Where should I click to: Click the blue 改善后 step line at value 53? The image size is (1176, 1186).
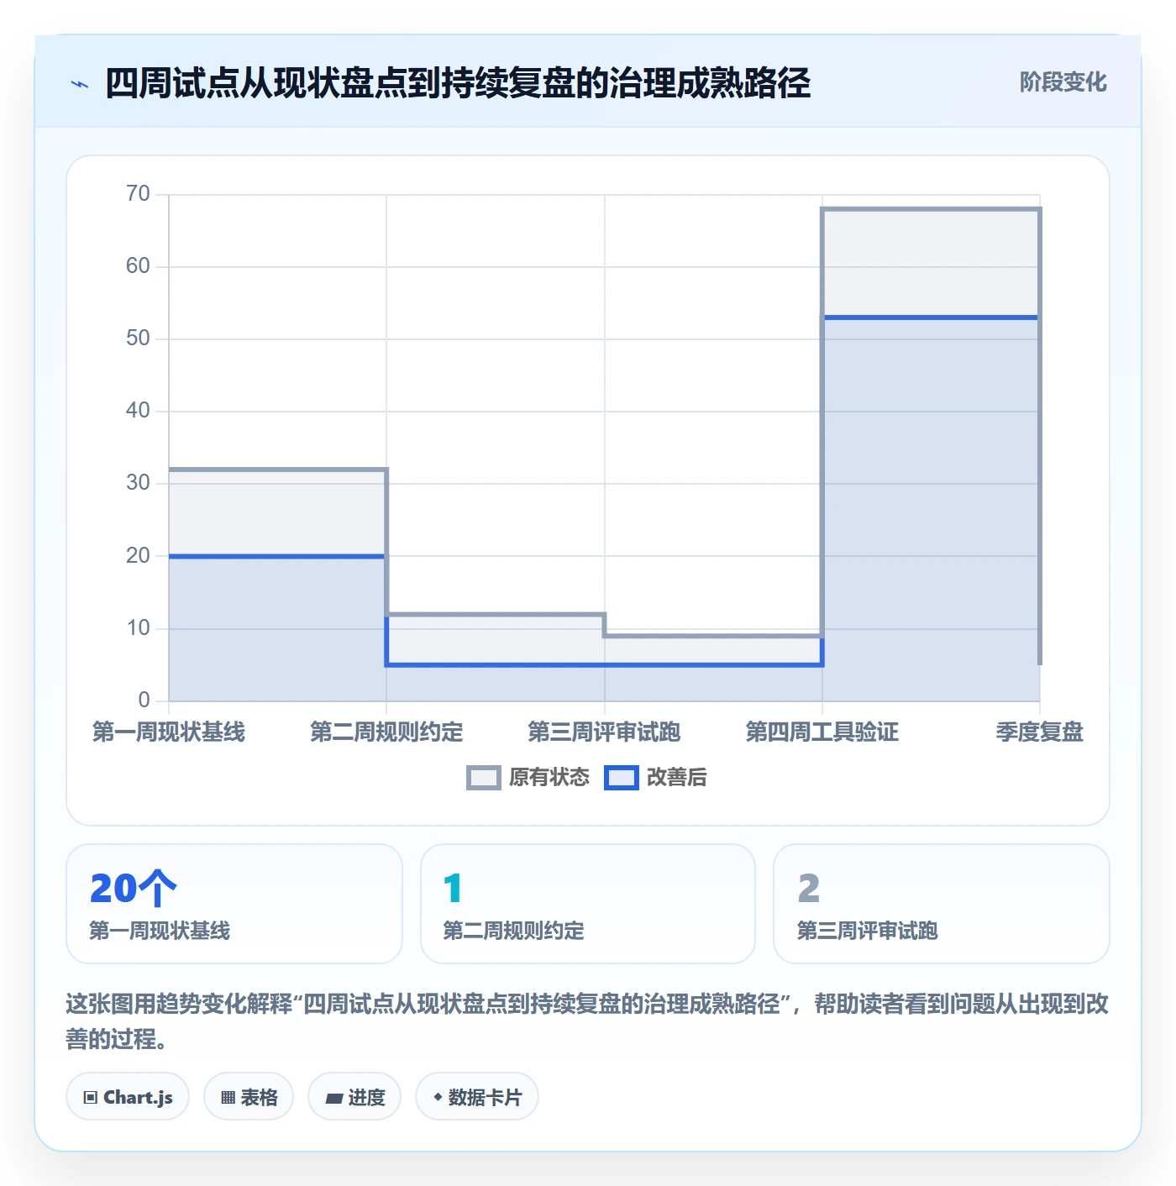click(931, 317)
